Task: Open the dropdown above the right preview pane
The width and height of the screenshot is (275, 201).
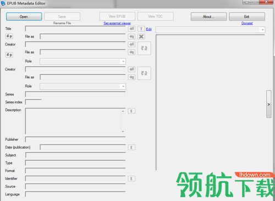Action: point(210,30)
